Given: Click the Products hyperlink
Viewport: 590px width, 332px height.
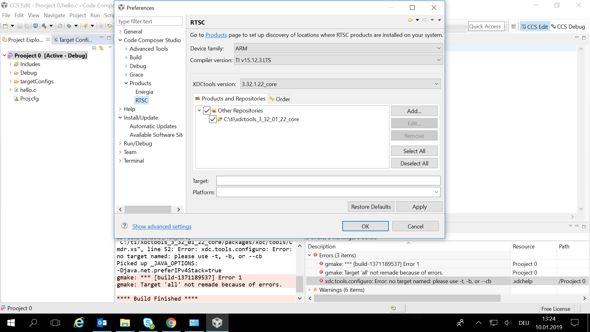Looking at the screenshot, I should click(x=216, y=35).
